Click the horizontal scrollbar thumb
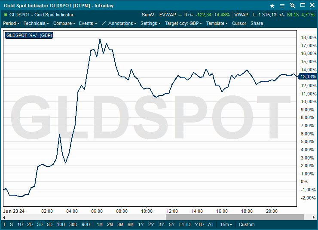This screenshot has width=318, height=230. click(x=235, y=217)
